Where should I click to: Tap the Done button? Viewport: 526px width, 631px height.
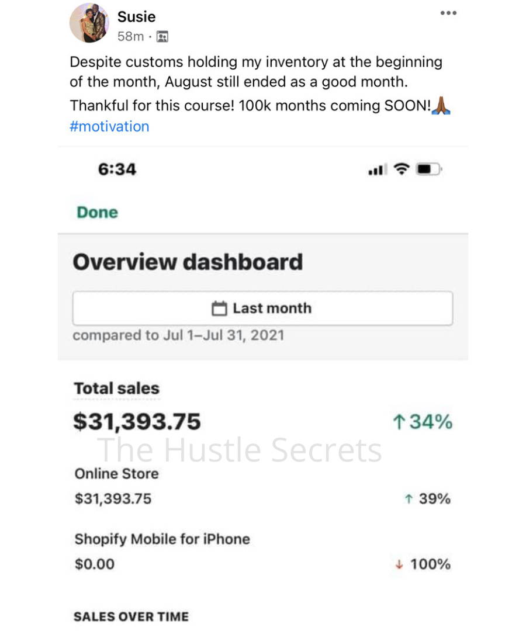(x=98, y=213)
